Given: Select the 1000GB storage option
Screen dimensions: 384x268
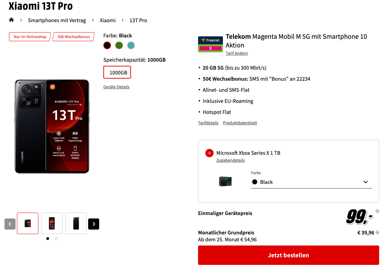Looking at the screenshot, I should [117, 72].
